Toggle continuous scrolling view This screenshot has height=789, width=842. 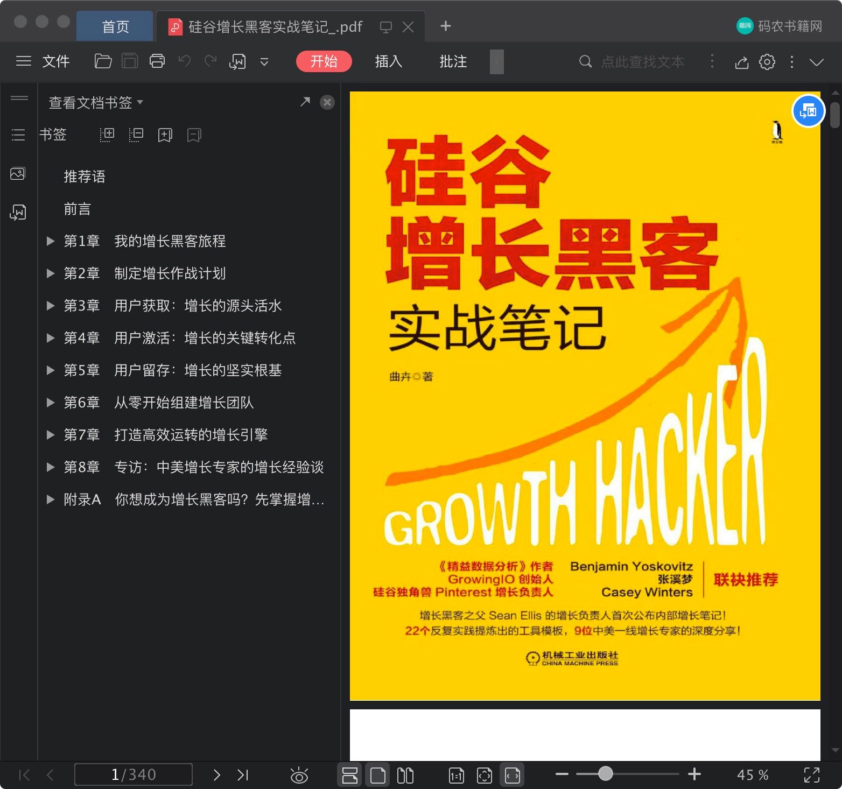(x=350, y=775)
